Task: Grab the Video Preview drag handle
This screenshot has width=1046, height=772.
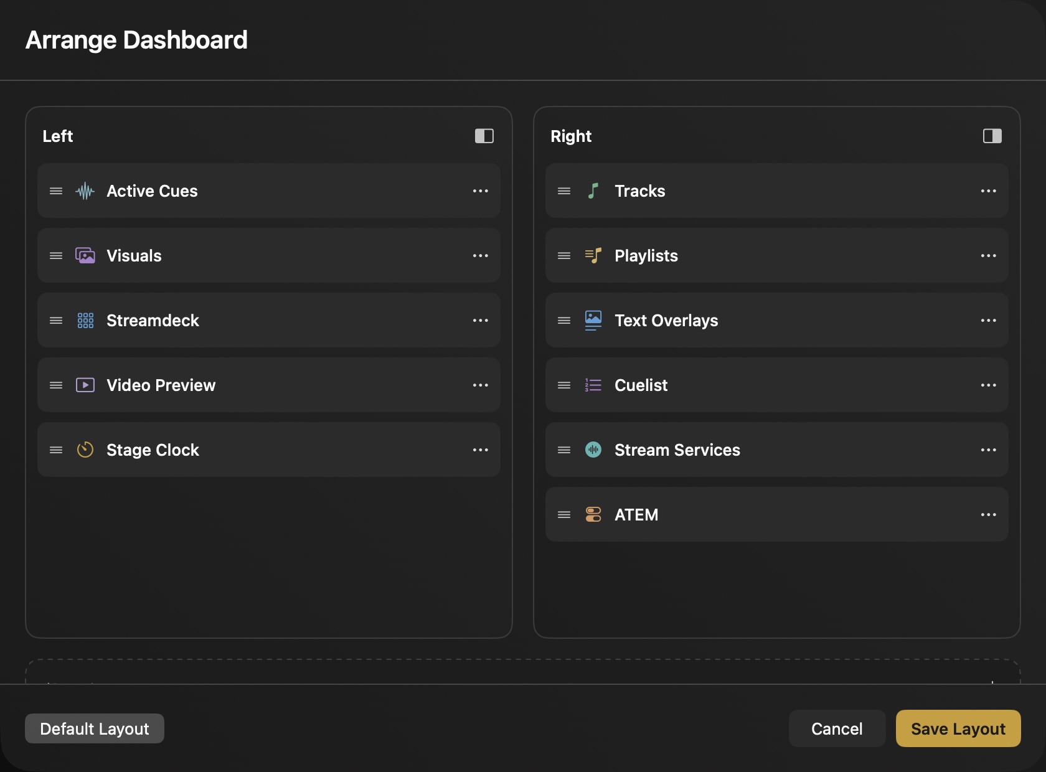Action: [x=56, y=385]
